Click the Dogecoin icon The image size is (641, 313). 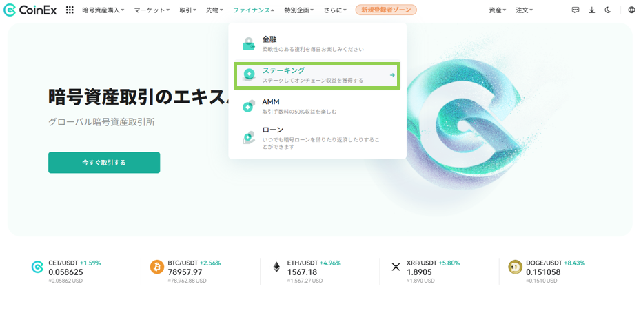[515, 267]
